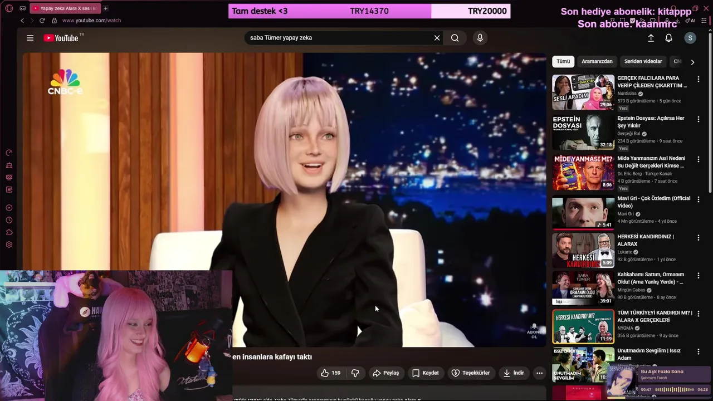
Task: Click the 'İndir' download button
Action: [x=514, y=373]
